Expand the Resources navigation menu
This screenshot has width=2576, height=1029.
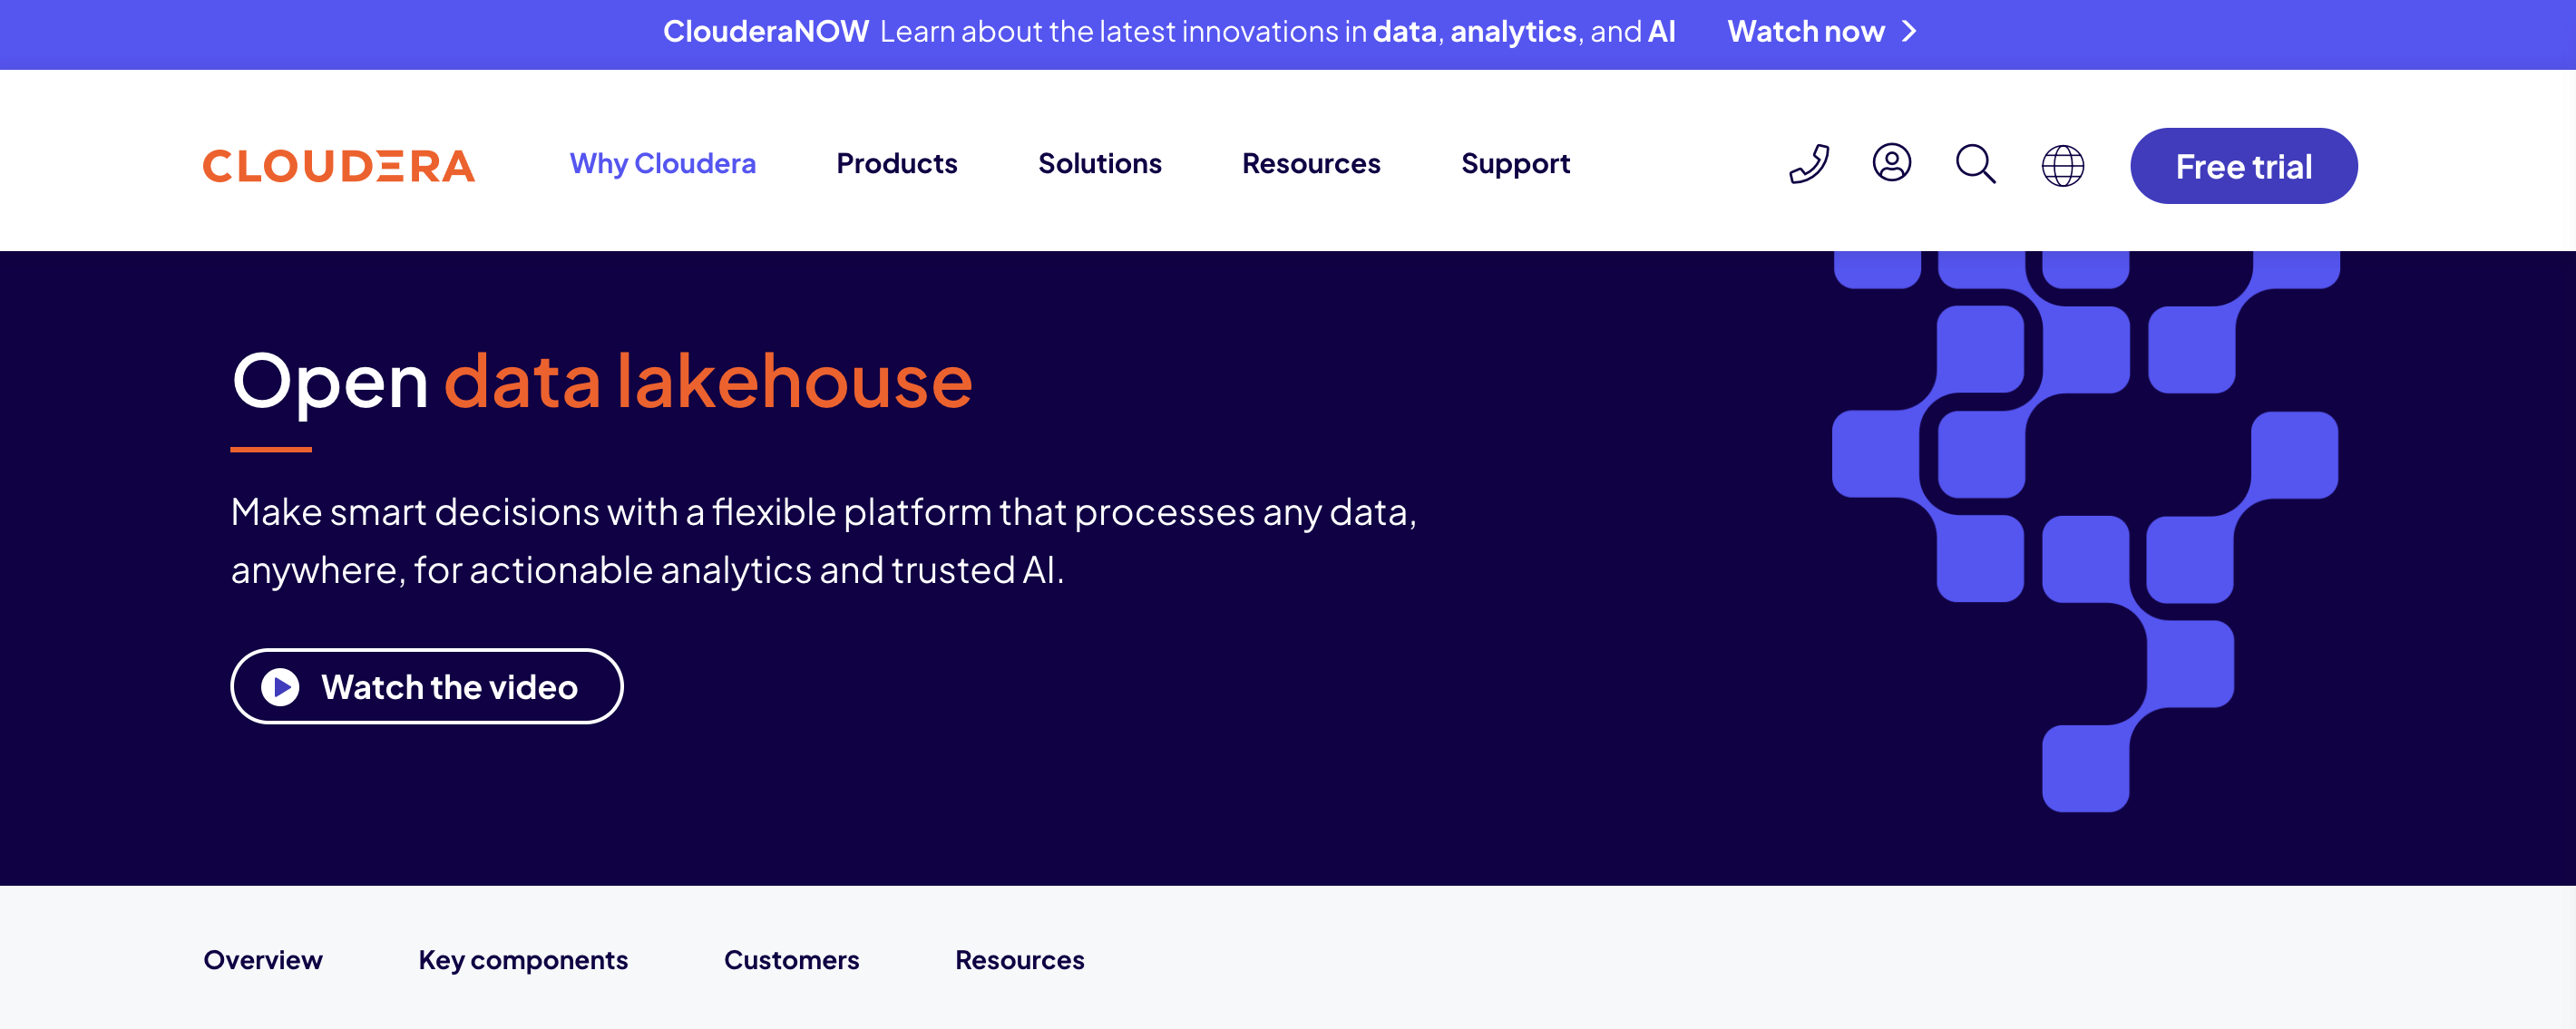click(1310, 164)
